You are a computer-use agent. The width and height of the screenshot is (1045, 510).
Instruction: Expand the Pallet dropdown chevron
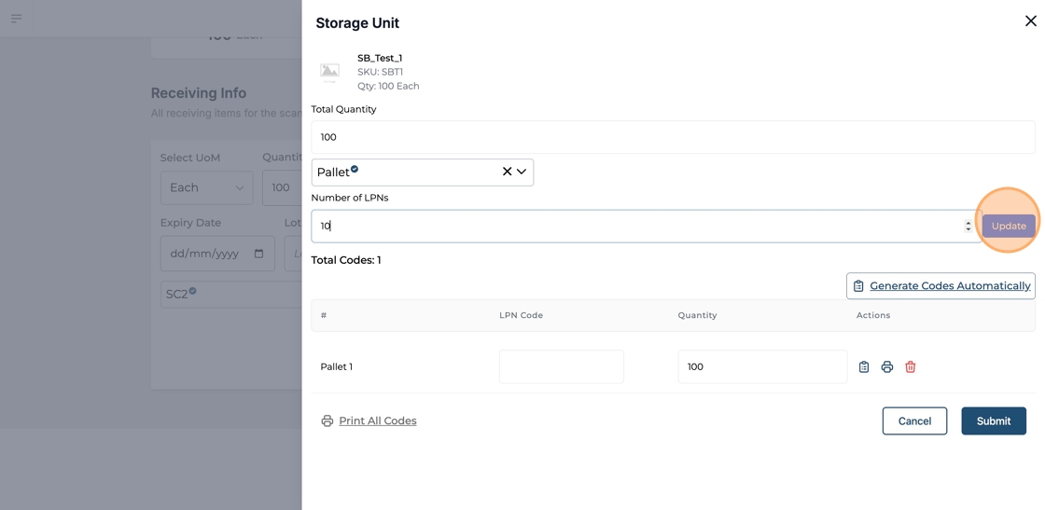pos(522,172)
